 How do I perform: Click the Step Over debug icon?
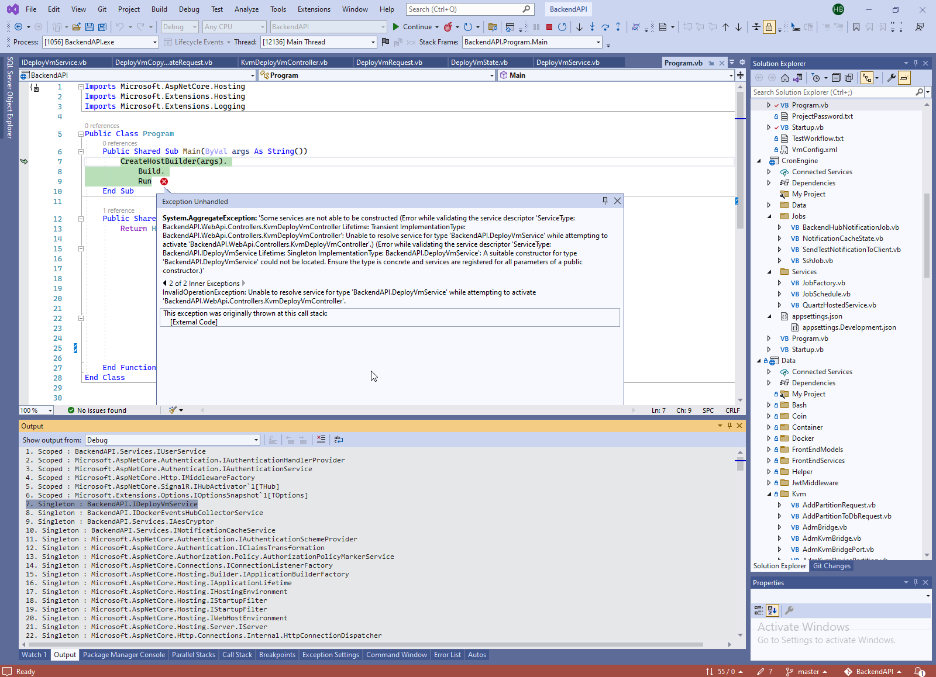tap(605, 27)
